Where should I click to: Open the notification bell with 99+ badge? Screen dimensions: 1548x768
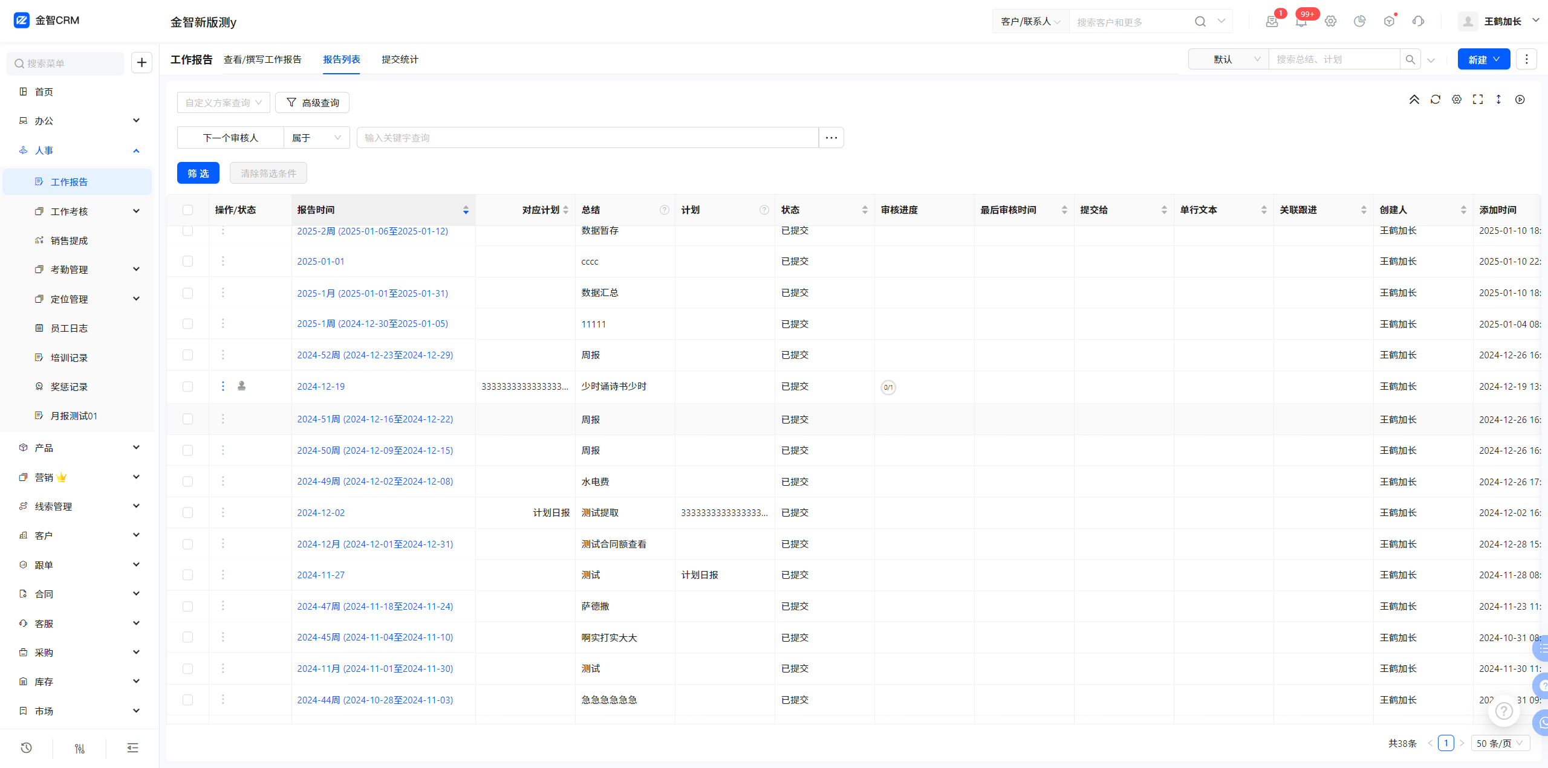coord(1301,22)
